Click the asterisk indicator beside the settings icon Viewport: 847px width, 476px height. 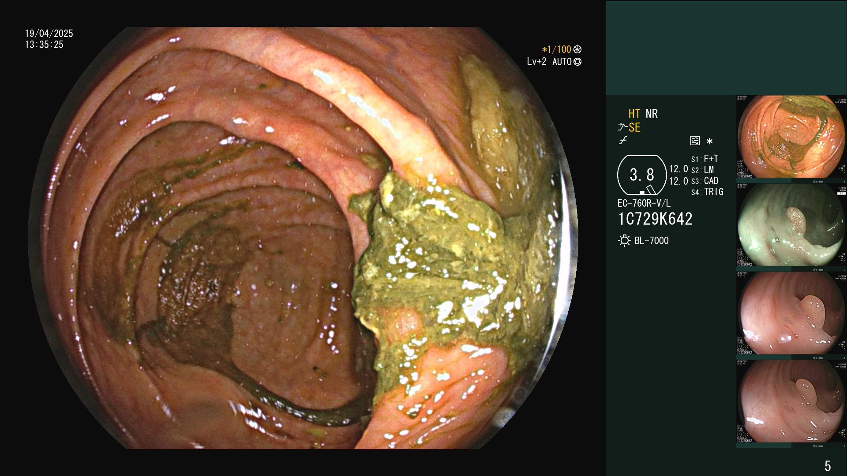tap(709, 141)
